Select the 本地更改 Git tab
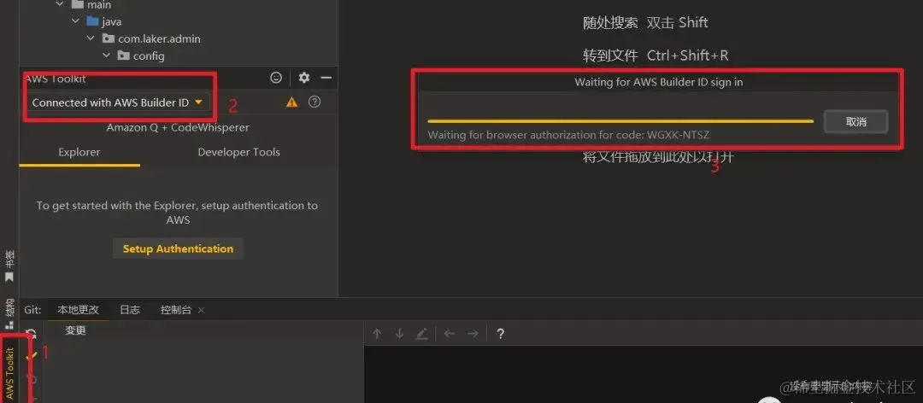Image resolution: width=923 pixels, height=403 pixels. (x=79, y=310)
